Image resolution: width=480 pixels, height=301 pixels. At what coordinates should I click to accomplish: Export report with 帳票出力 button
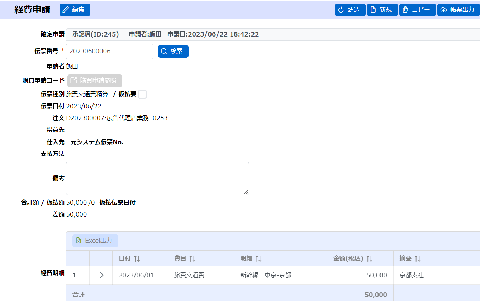[458, 10]
